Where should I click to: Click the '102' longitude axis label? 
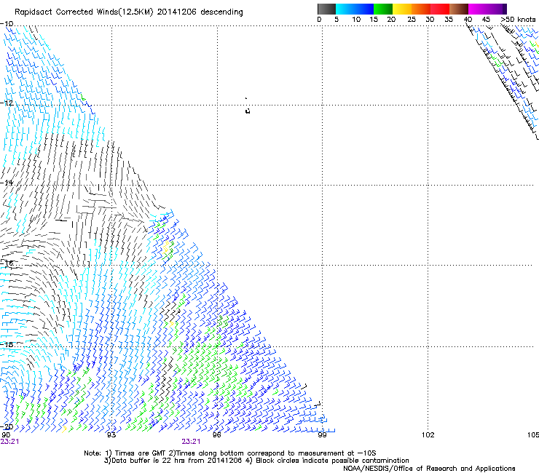pyautogui.click(x=428, y=435)
